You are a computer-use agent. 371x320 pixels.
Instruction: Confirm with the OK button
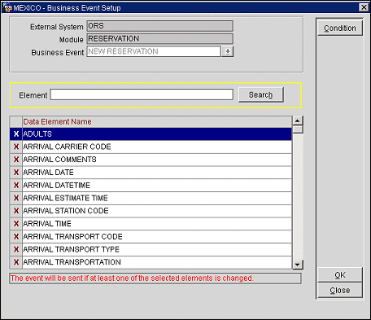point(340,275)
